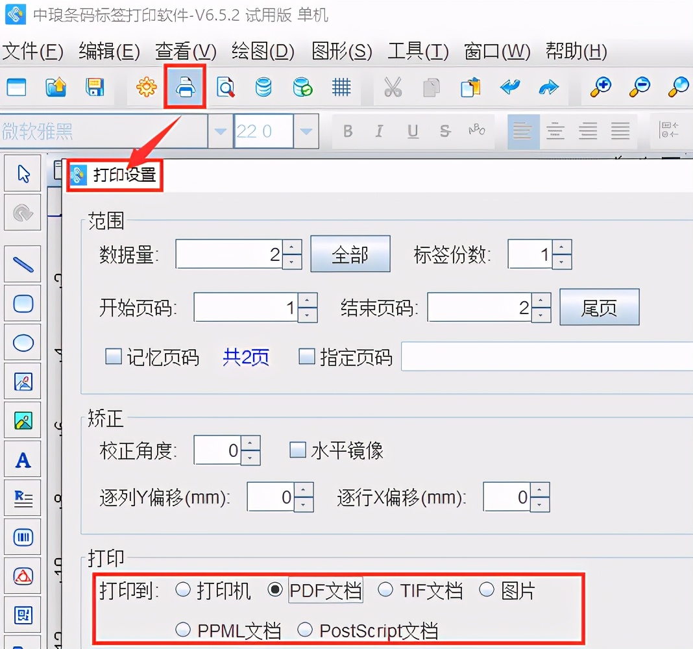
Task: Open the settings gear icon
Action: (145, 87)
